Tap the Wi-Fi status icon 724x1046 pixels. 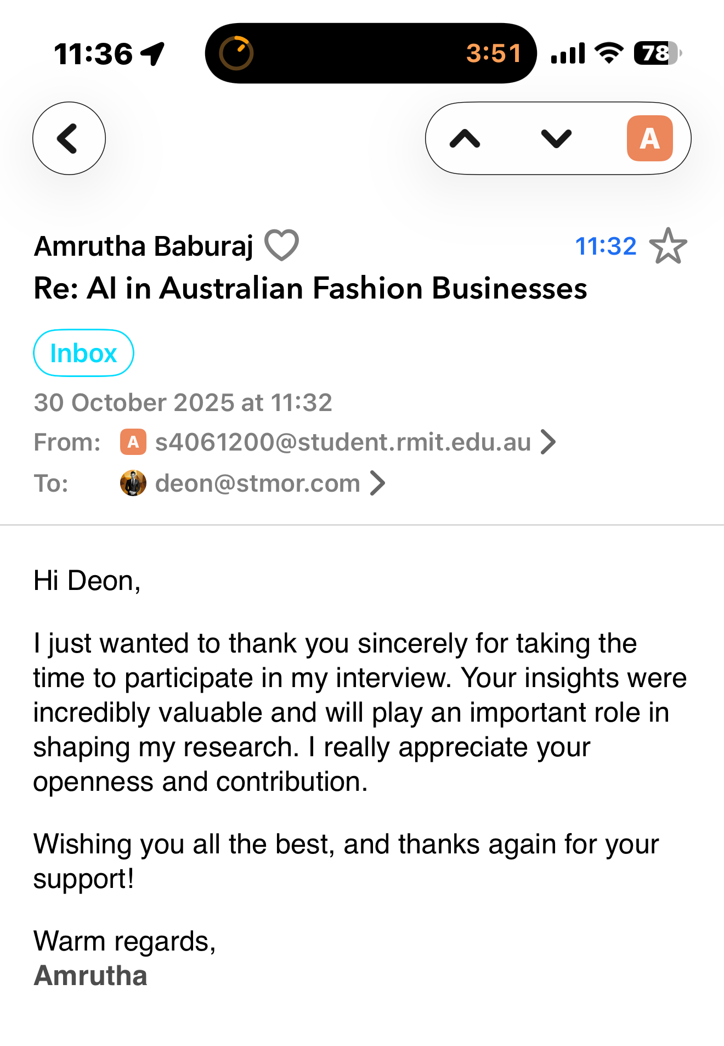coord(609,53)
